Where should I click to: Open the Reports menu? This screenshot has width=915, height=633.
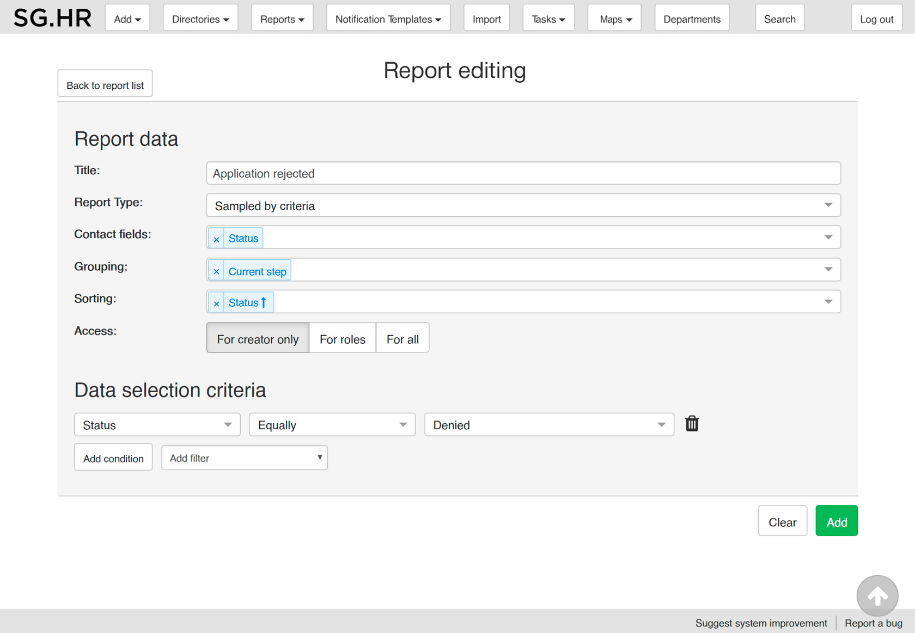(x=282, y=19)
